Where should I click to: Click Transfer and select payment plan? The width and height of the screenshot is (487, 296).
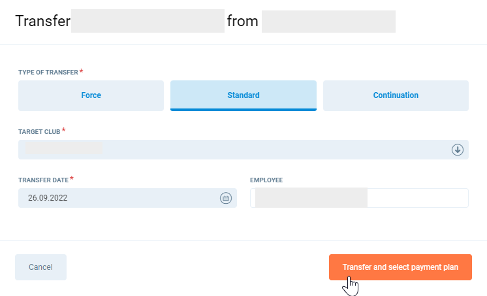(x=400, y=267)
